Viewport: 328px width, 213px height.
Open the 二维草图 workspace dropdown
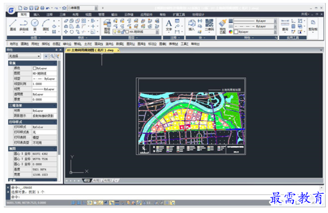(x=96, y=8)
